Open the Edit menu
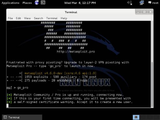Image resolution: width=160 pixels, height=120 pixels. (x=18, y=18)
